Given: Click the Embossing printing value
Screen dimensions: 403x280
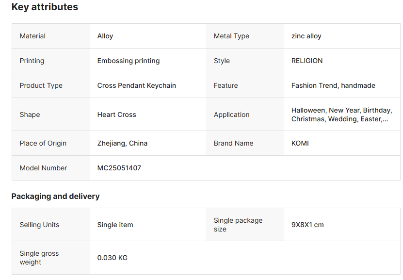Looking at the screenshot, I should [x=129, y=61].
